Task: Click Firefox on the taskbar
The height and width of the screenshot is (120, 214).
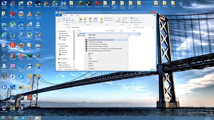Action: (10, 118)
